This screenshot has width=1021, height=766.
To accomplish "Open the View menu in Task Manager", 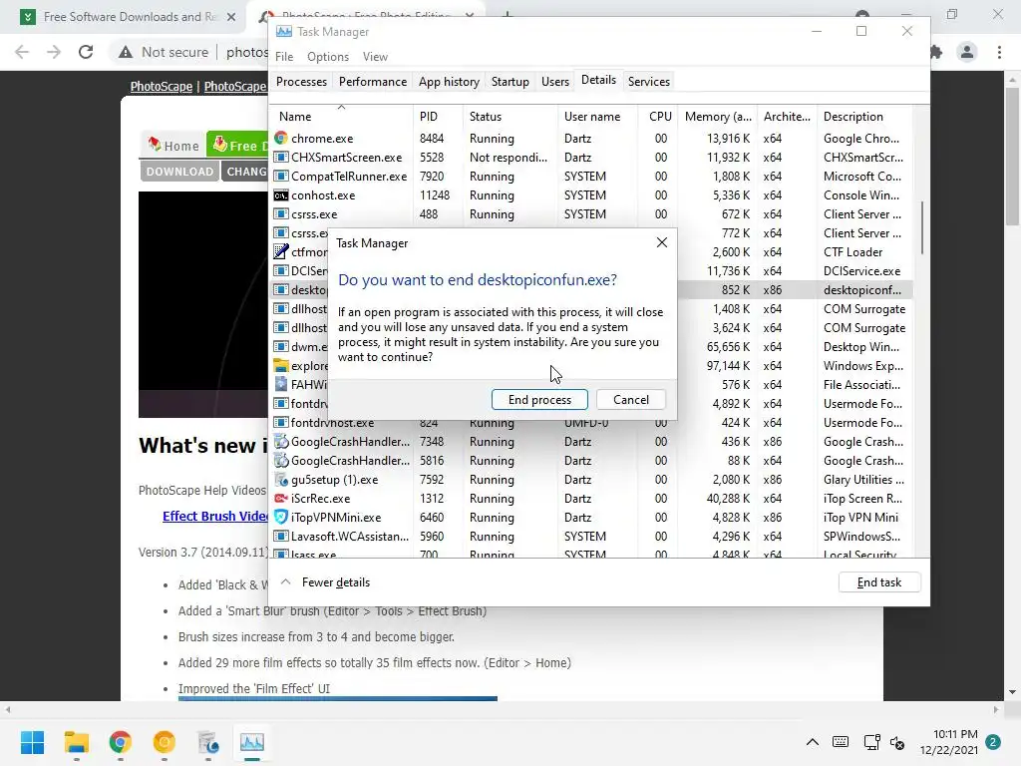I will (x=375, y=57).
